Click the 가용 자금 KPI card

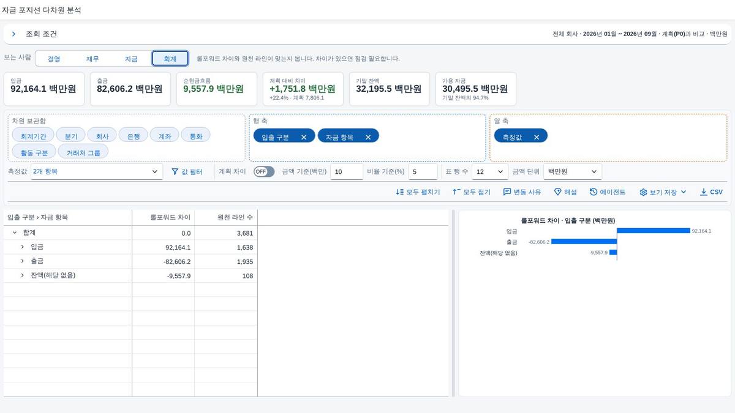click(x=475, y=89)
